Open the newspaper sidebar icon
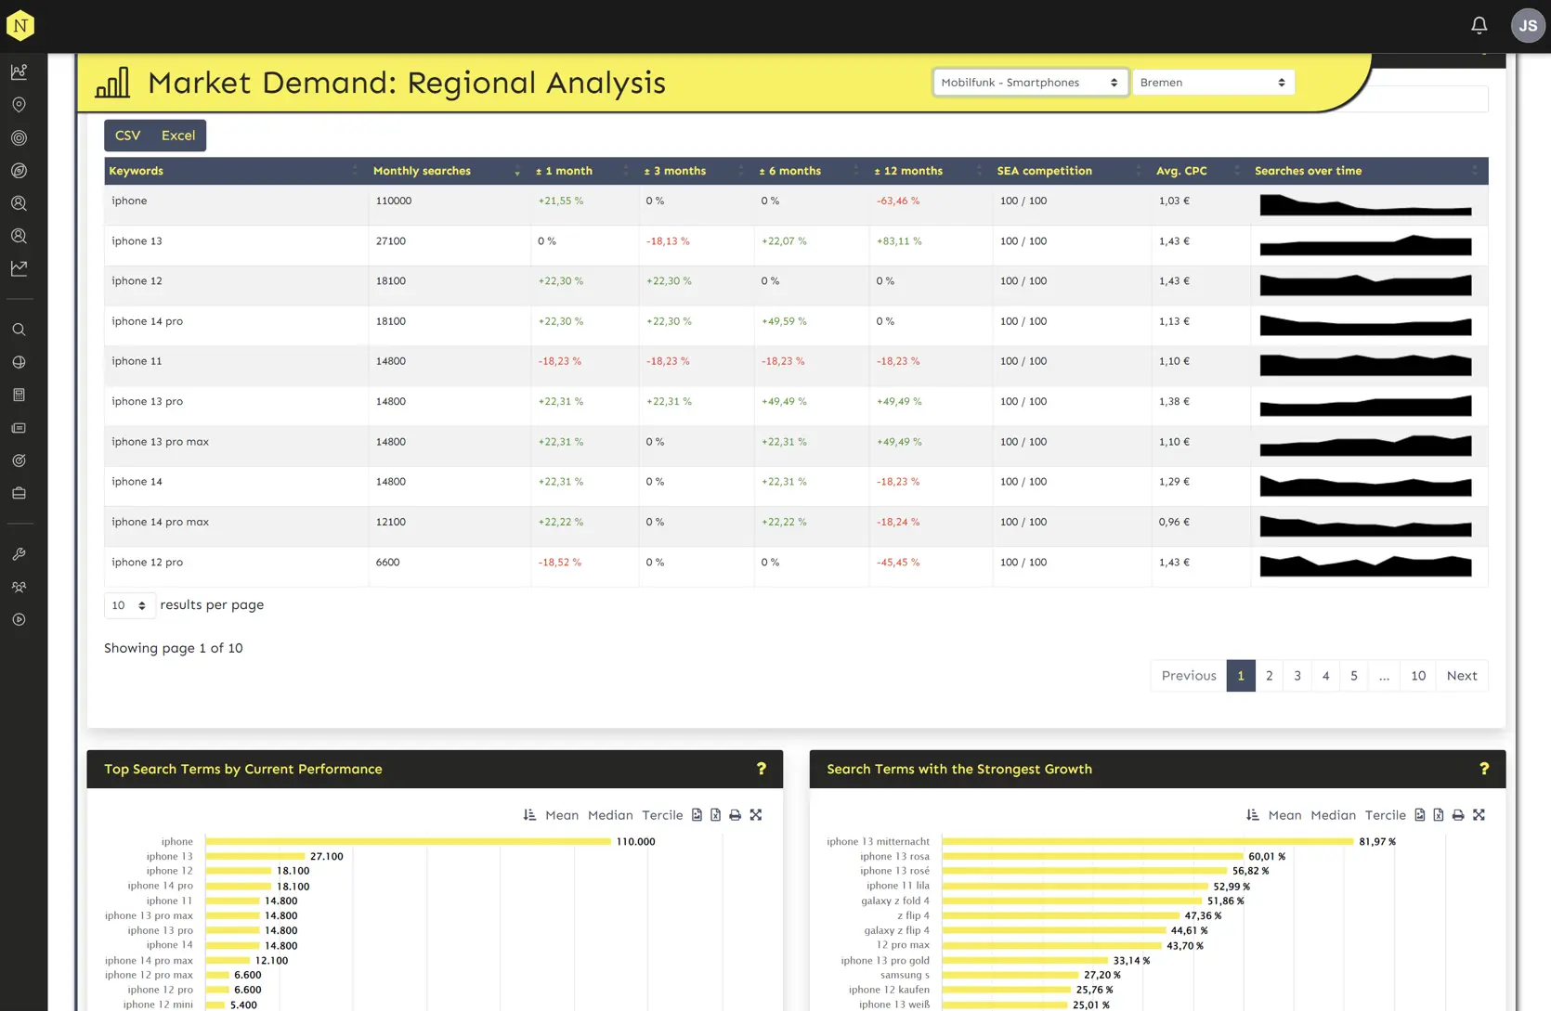Image resolution: width=1551 pixels, height=1011 pixels. pyautogui.click(x=19, y=428)
